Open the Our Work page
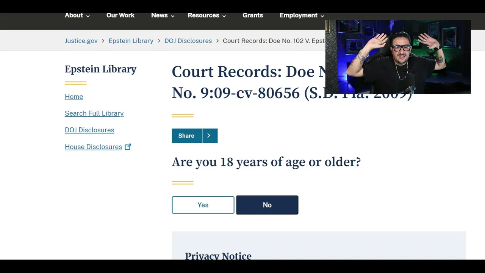This screenshot has width=485, height=273. pos(120,16)
